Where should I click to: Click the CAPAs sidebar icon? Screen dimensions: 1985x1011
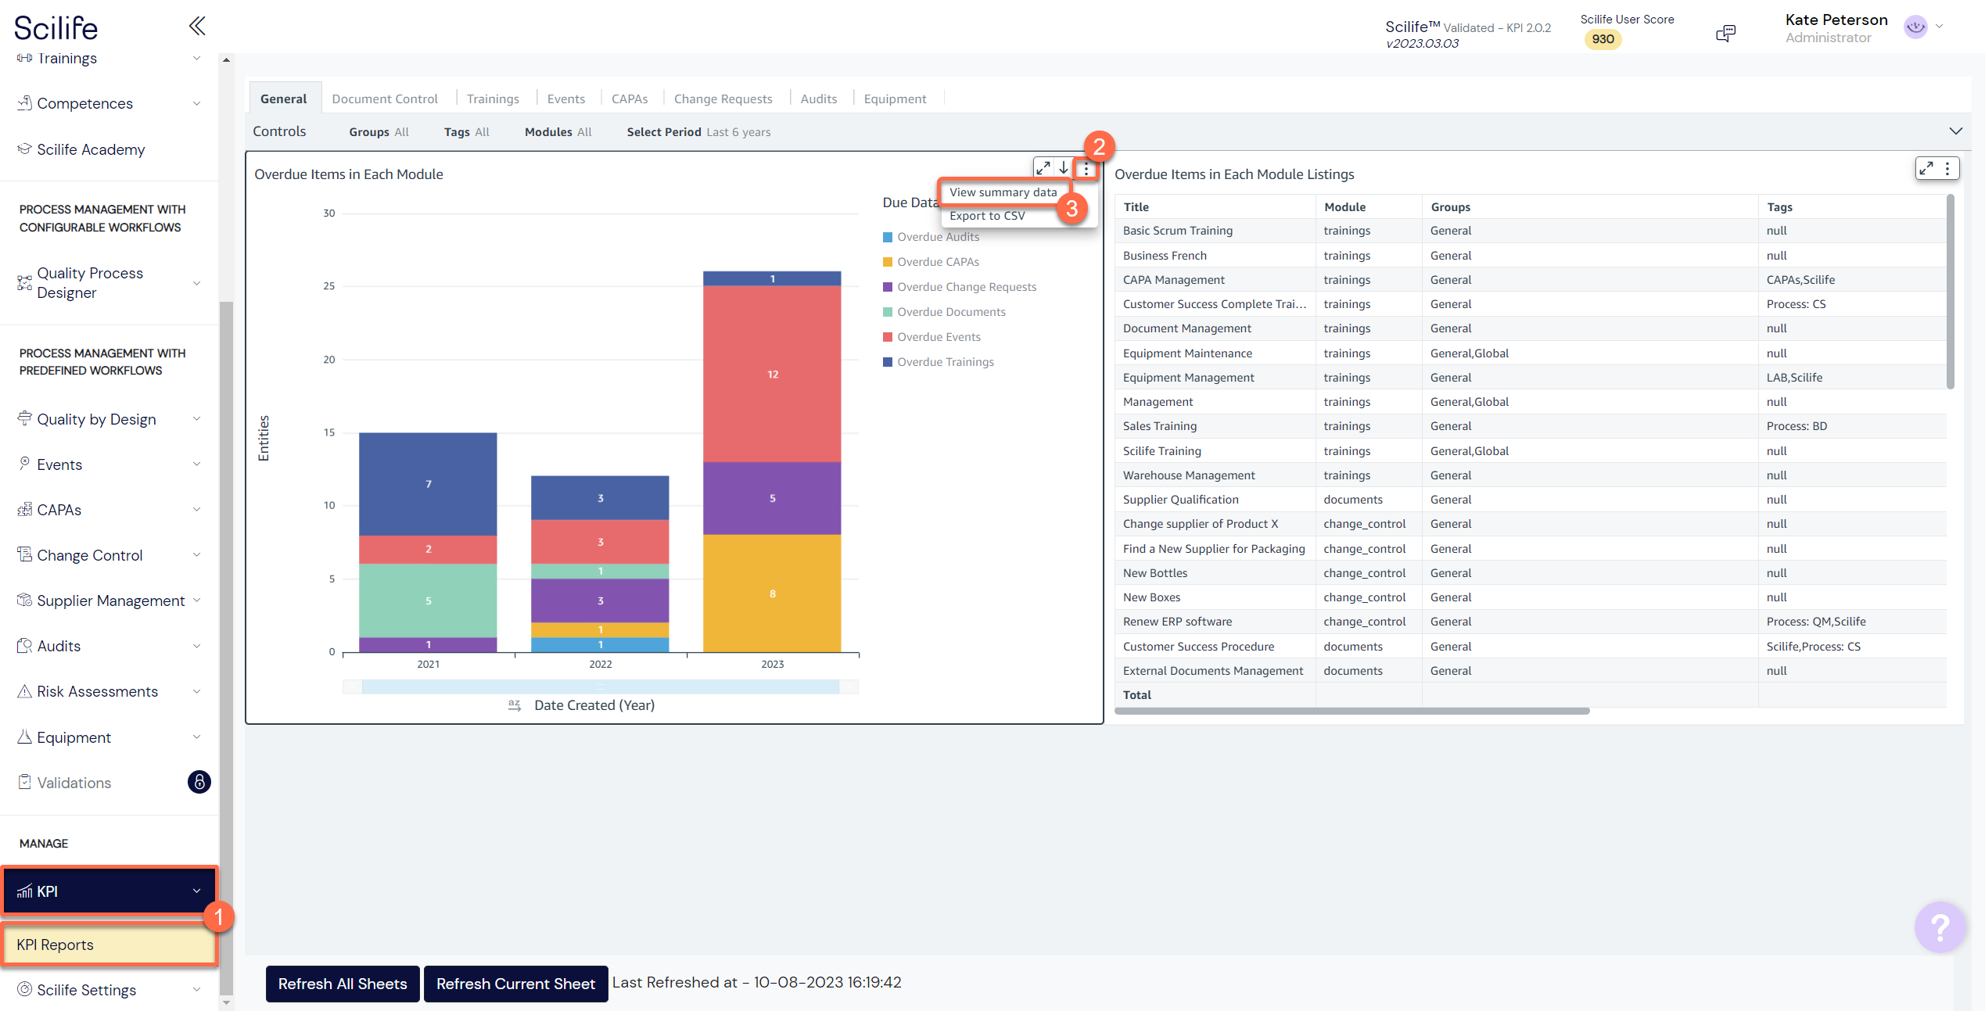point(25,509)
